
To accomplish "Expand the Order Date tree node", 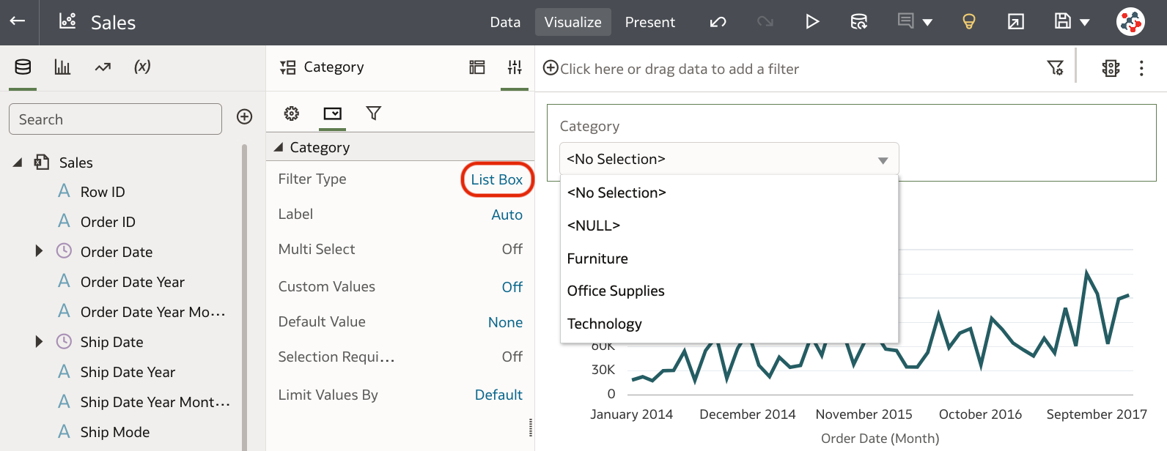I will point(40,252).
